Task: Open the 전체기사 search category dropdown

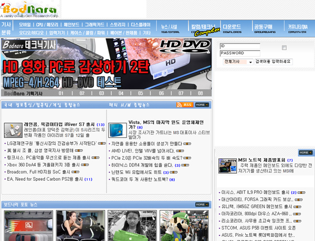Action: [x=238, y=62]
